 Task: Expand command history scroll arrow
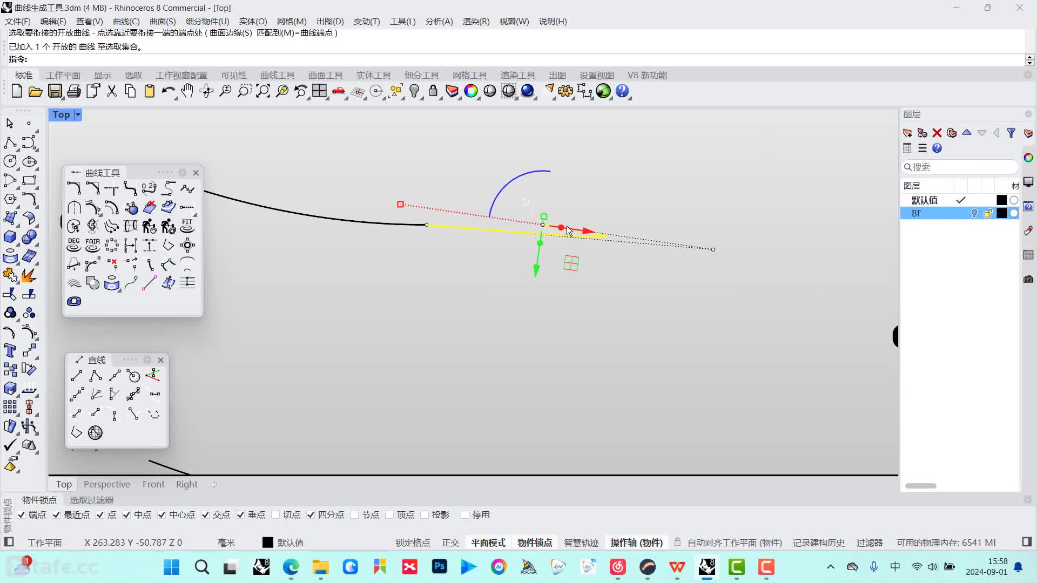(x=1029, y=57)
